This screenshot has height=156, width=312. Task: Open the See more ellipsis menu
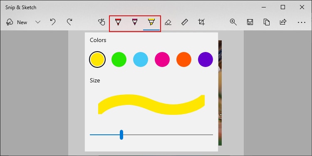(x=302, y=22)
